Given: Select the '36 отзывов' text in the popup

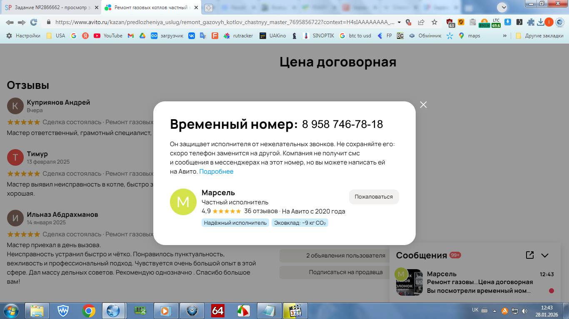Looking at the screenshot, I should (260, 211).
